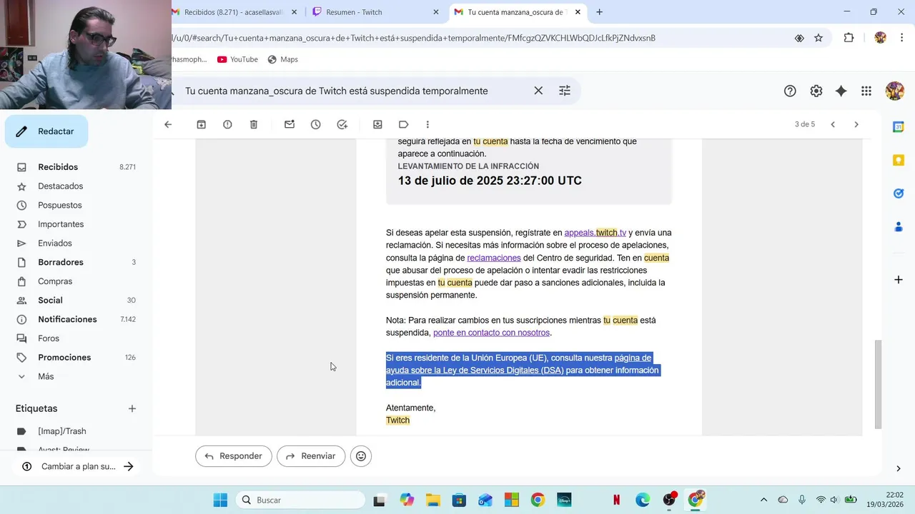Open the three-dot more options in email toolbar
This screenshot has width=915, height=514.
click(427, 124)
